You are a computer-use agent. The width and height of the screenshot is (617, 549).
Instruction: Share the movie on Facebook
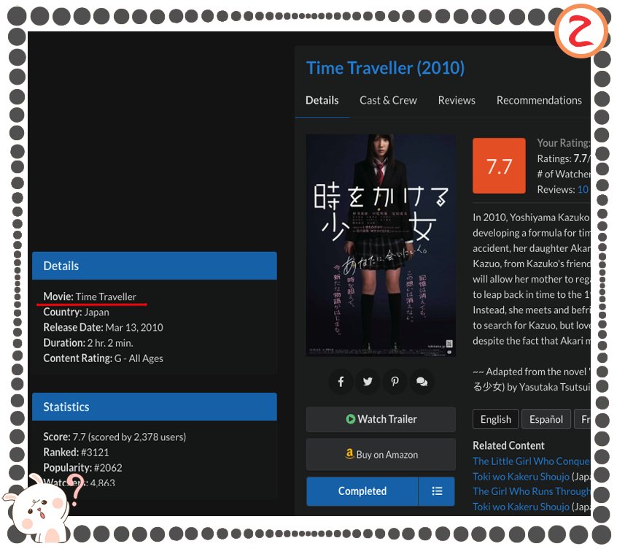click(341, 381)
